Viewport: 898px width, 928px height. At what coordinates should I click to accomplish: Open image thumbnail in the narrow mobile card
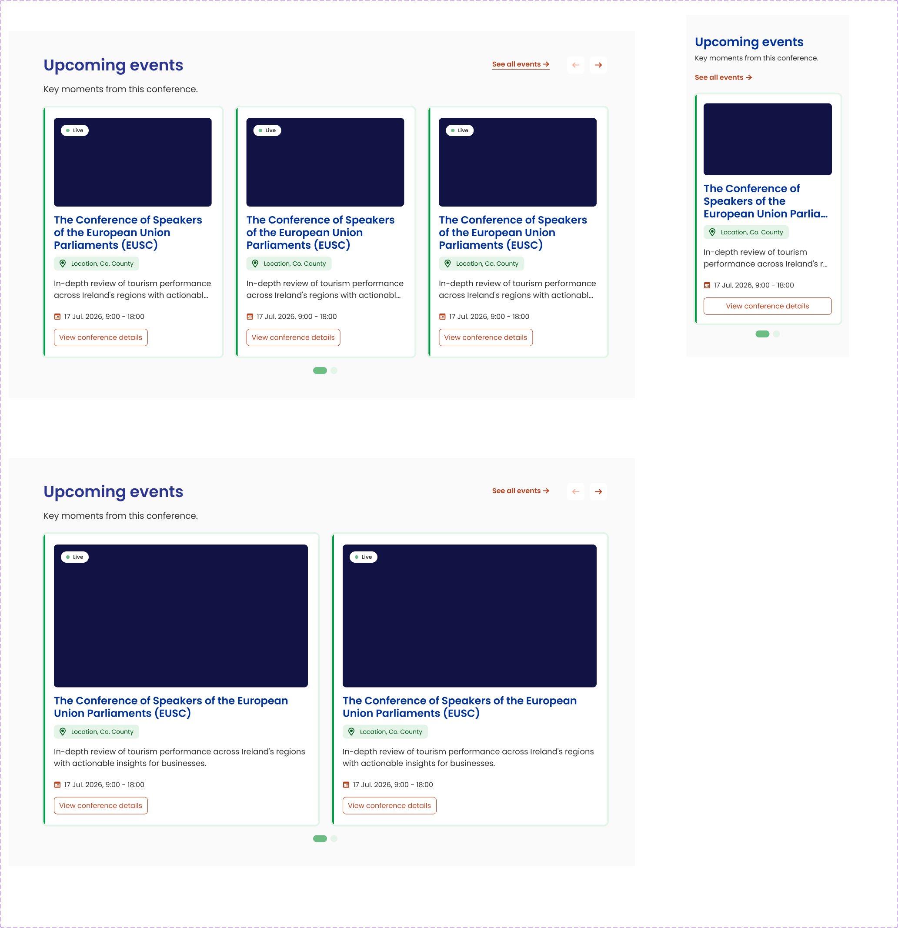768,139
